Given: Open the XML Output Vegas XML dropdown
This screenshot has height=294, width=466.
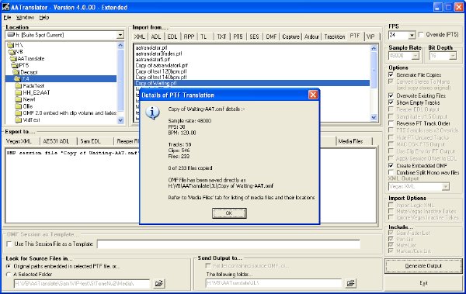Looking at the screenshot, I should pos(445,186).
